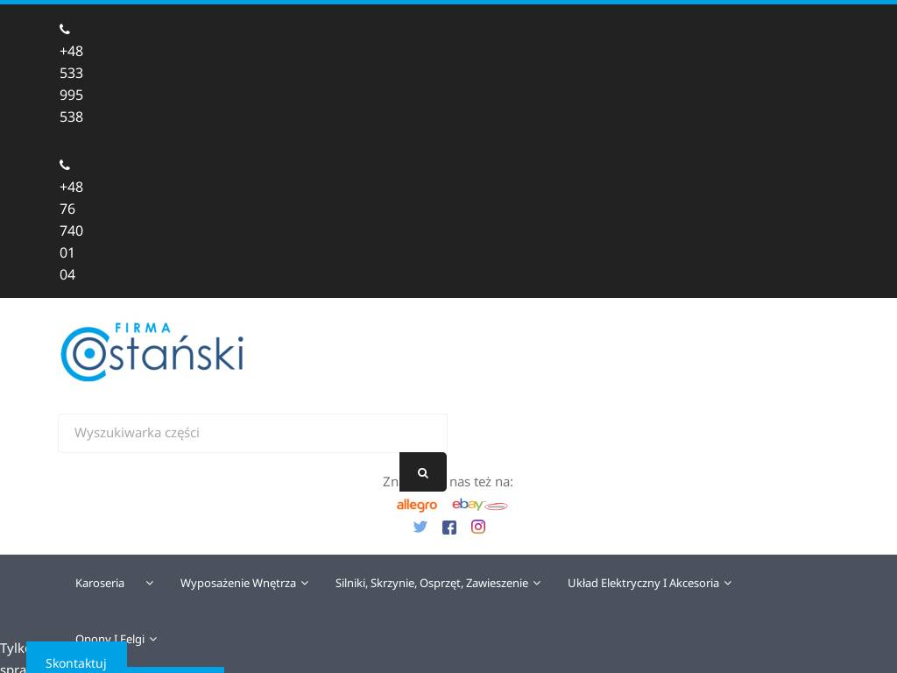Expand the Wyposażenie Wnętrza chevron

click(x=305, y=583)
